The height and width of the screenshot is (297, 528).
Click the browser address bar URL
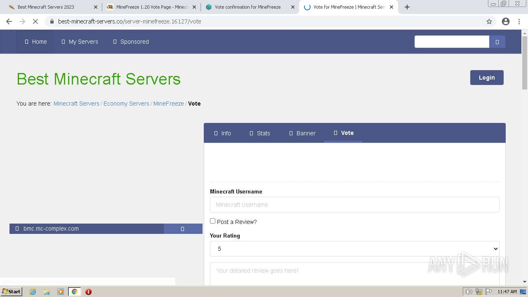click(x=130, y=21)
